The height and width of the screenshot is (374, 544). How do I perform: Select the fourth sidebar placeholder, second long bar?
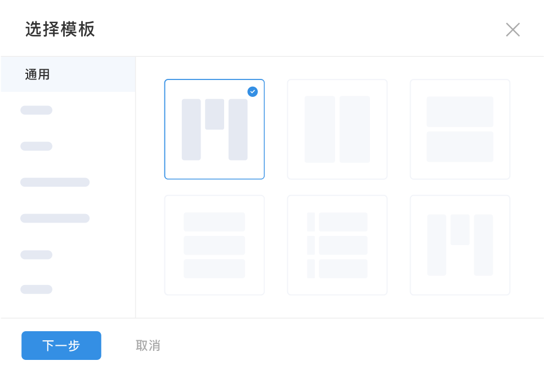coord(55,219)
